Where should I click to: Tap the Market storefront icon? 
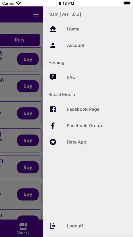coord(23,226)
